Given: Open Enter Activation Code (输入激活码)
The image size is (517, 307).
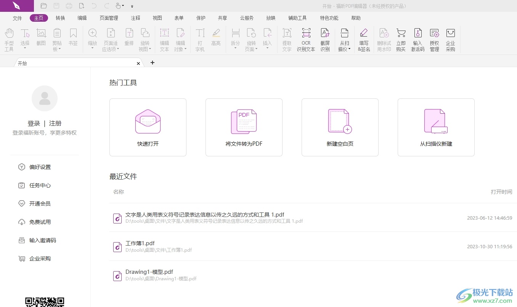Looking at the screenshot, I should pyautogui.click(x=417, y=40).
